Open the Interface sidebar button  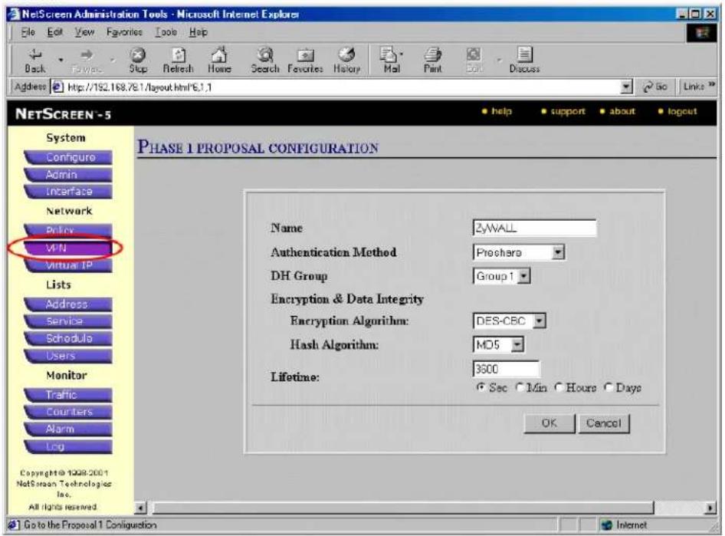[68, 192]
